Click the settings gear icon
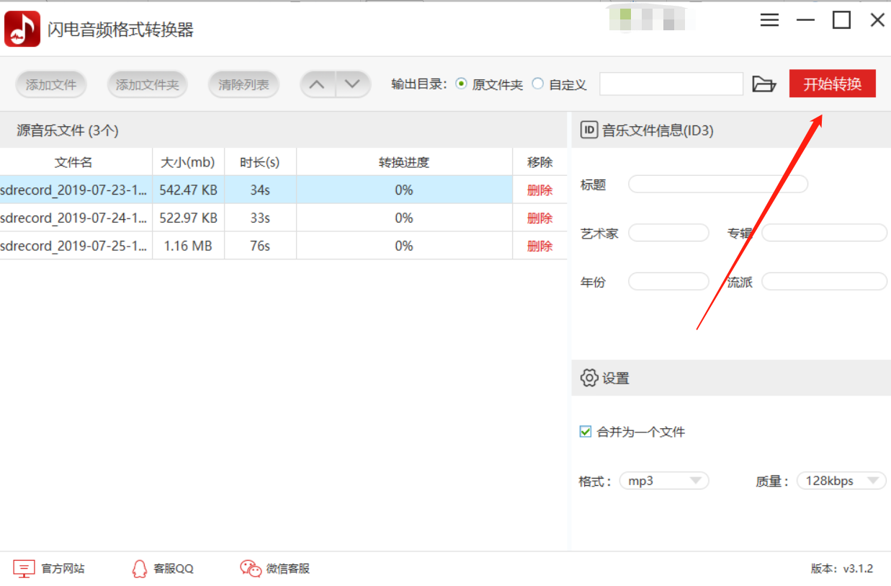 [588, 378]
